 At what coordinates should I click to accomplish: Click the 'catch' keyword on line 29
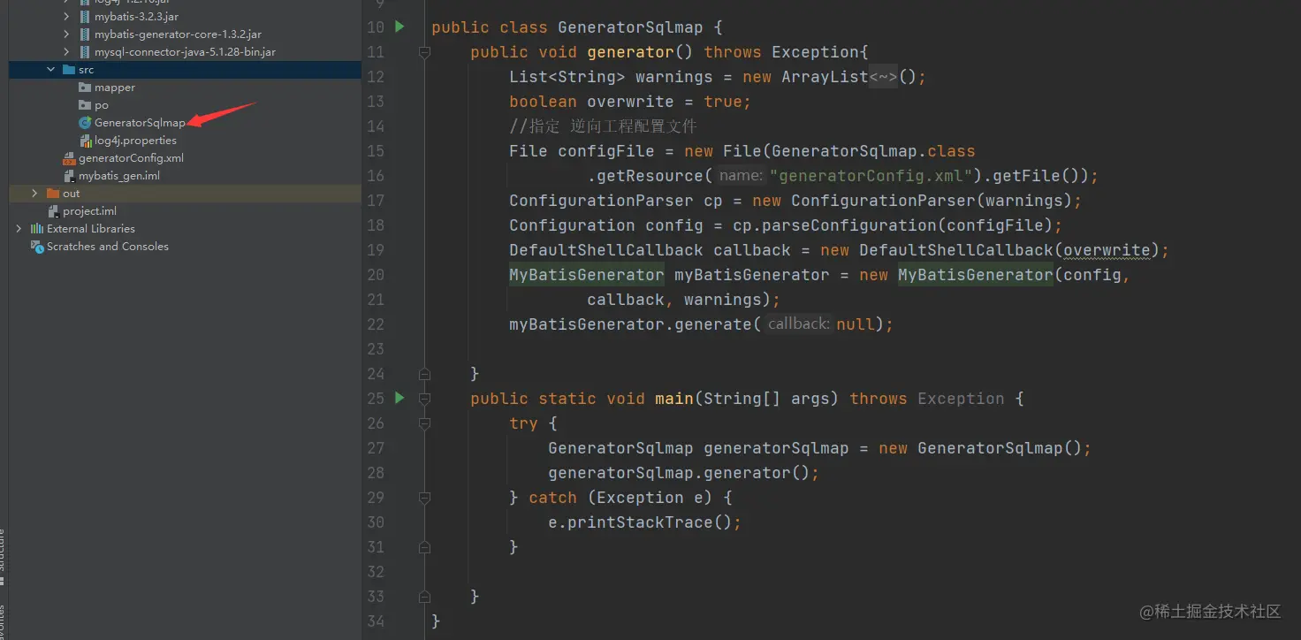click(552, 498)
